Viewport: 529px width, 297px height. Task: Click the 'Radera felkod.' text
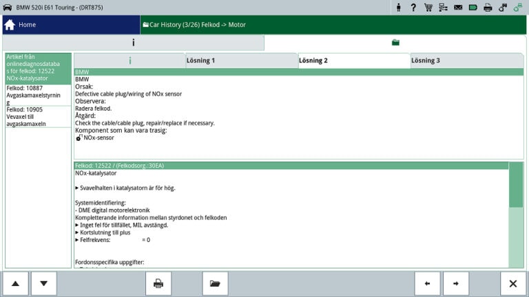[93, 109]
